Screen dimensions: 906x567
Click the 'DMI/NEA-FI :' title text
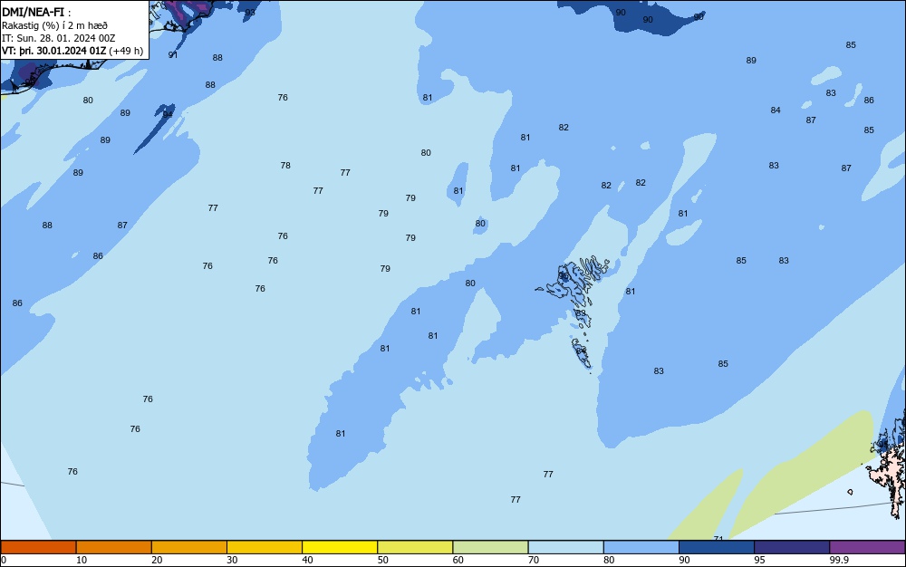point(36,12)
